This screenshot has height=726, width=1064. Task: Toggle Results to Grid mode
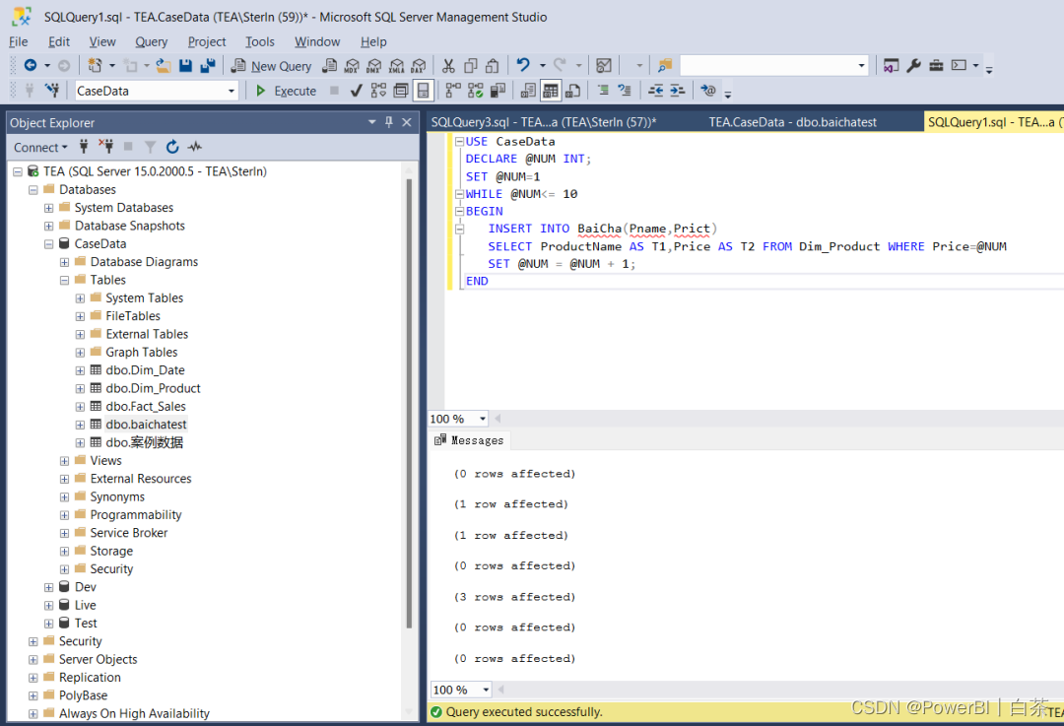[551, 91]
